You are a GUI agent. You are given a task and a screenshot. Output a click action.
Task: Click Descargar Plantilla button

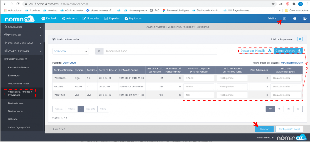pyautogui.click(x=256, y=51)
